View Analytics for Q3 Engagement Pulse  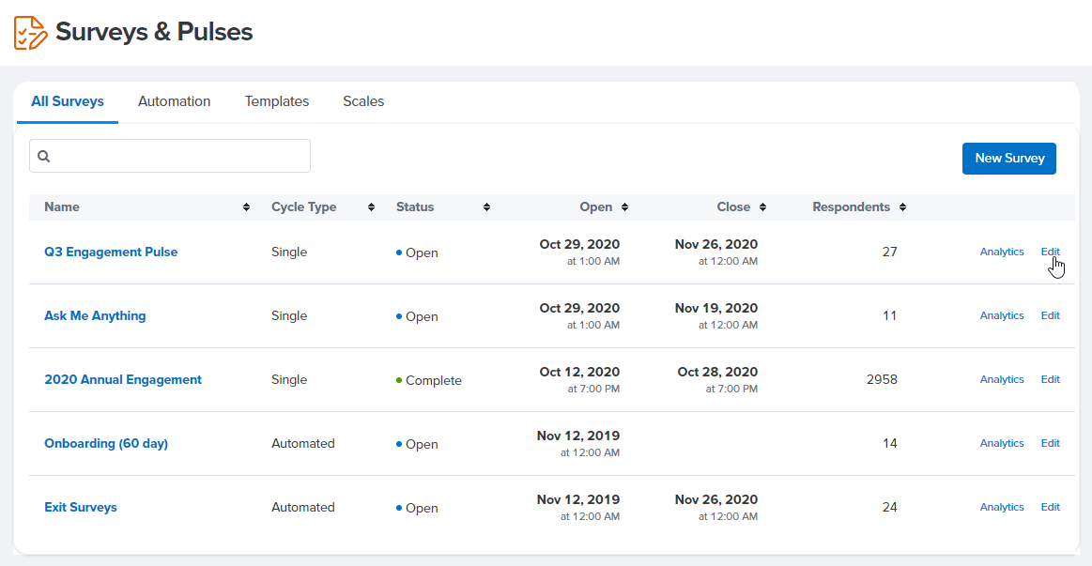tap(1002, 252)
